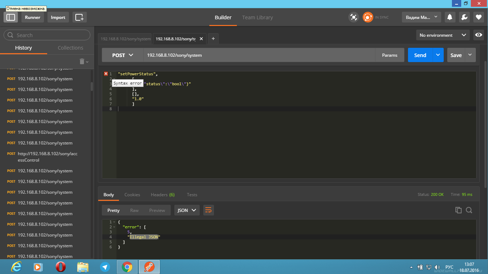Collapse the error array fold arrow
Viewport: 488px width, 274px height.
[114, 227]
